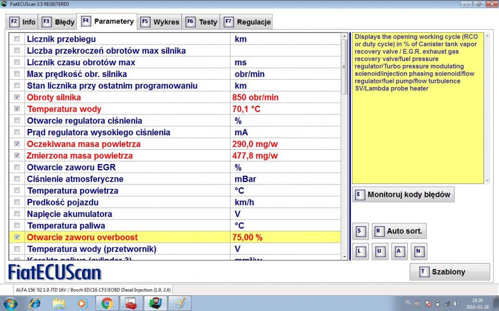Click the U button
Screen dimensions: 499x311
(380, 251)
